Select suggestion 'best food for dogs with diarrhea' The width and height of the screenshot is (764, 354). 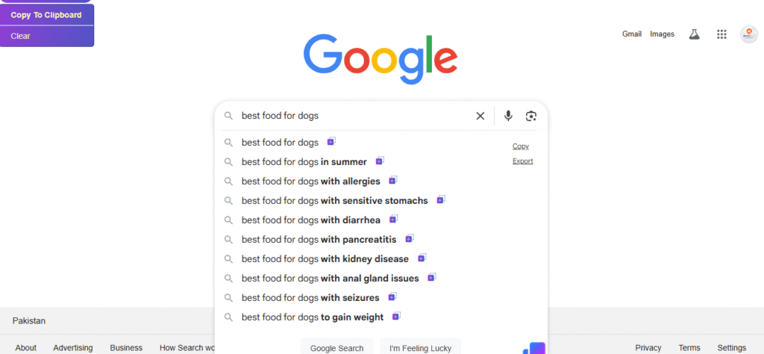pos(310,220)
